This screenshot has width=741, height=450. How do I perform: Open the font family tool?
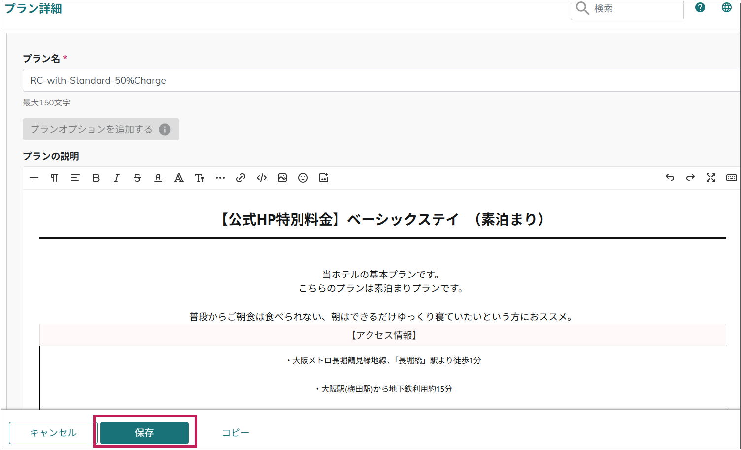[x=179, y=178]
